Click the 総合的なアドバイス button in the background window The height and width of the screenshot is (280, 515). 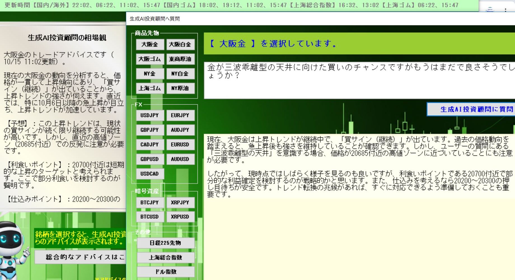point(81,257)
